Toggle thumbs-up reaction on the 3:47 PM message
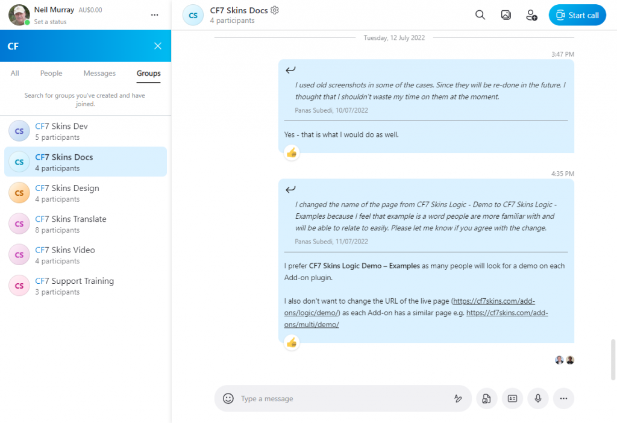Image resolution: width=617 pixels, height=423 pixels. click(292, 153)
